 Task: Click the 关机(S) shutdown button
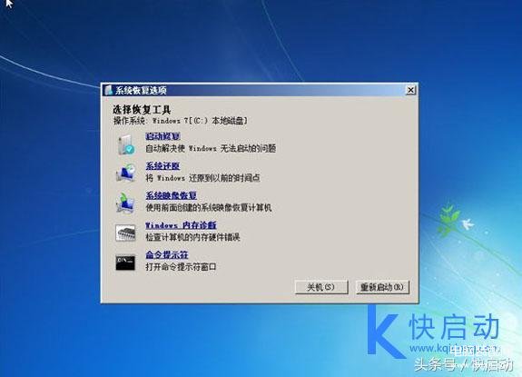tap(321, 287)
